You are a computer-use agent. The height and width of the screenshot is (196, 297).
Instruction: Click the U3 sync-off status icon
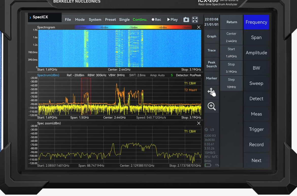click(x=206, y=130)
